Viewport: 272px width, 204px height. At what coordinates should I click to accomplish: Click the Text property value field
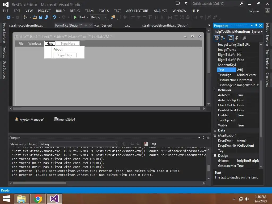[248, 70]
